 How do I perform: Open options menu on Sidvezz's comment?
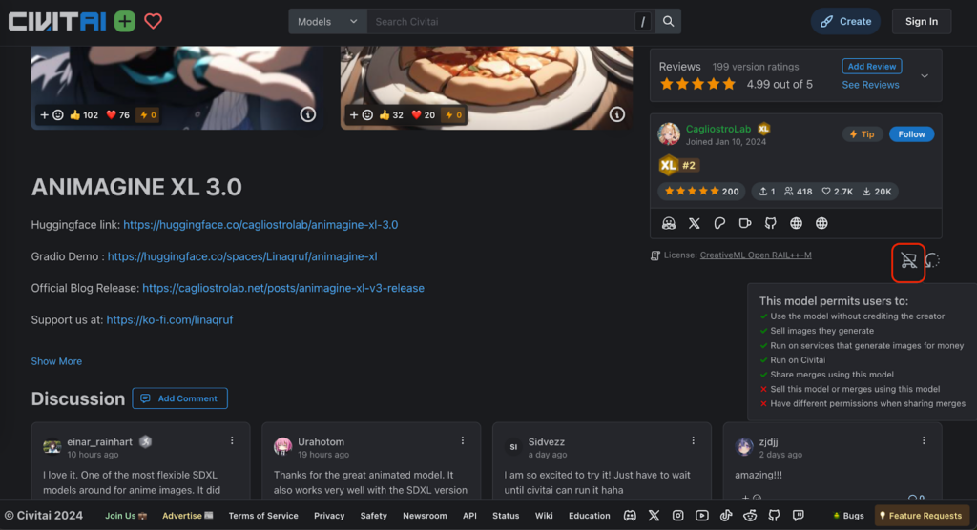pos(694,440)
